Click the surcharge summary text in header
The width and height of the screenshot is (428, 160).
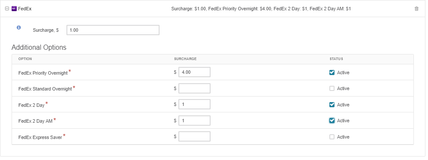pyautogui.click(x=261, y=9)
